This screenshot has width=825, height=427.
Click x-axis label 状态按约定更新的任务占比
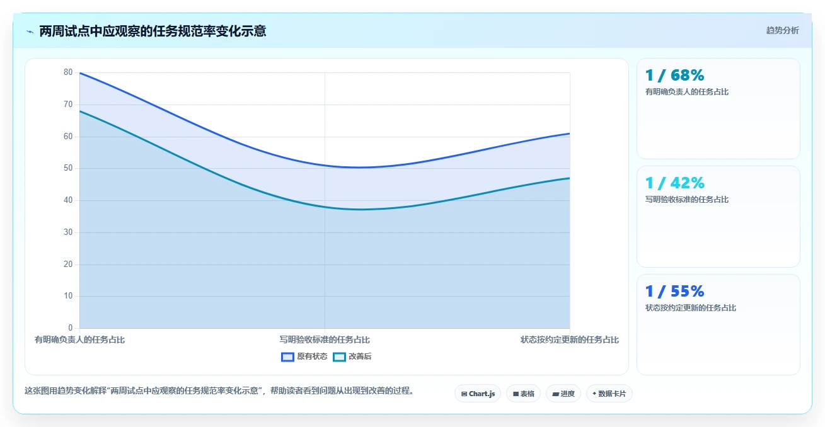pyautogui.click(x=570, y=339)
